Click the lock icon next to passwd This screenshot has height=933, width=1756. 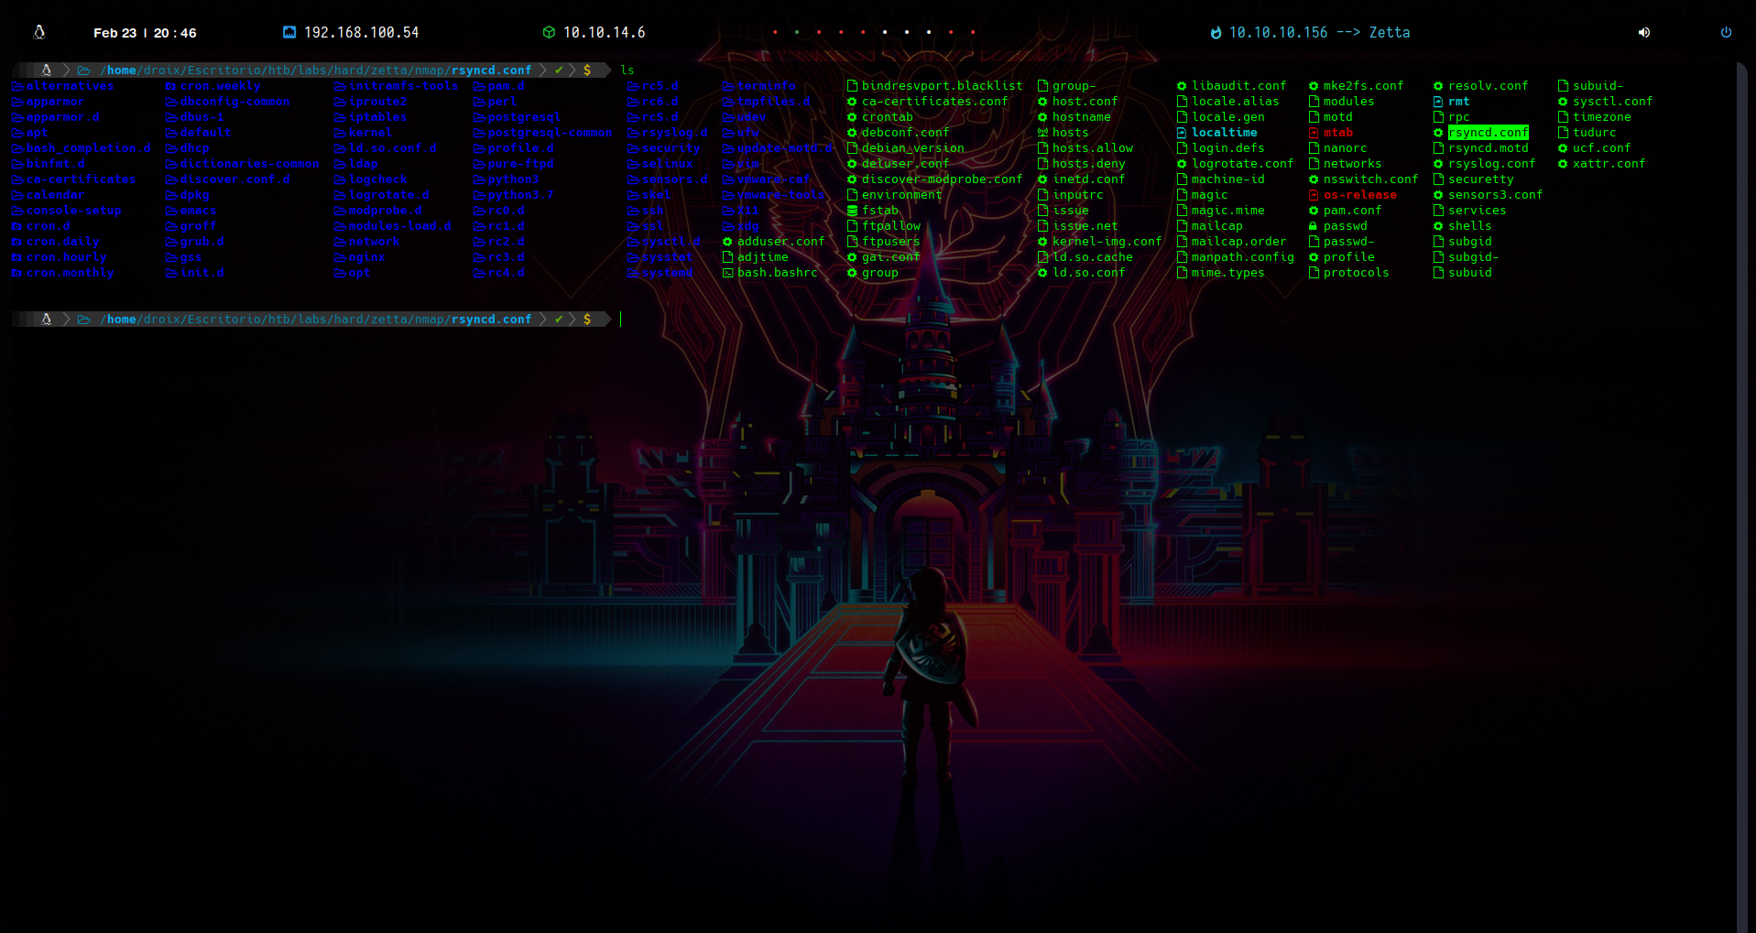tap(1313, 226)
